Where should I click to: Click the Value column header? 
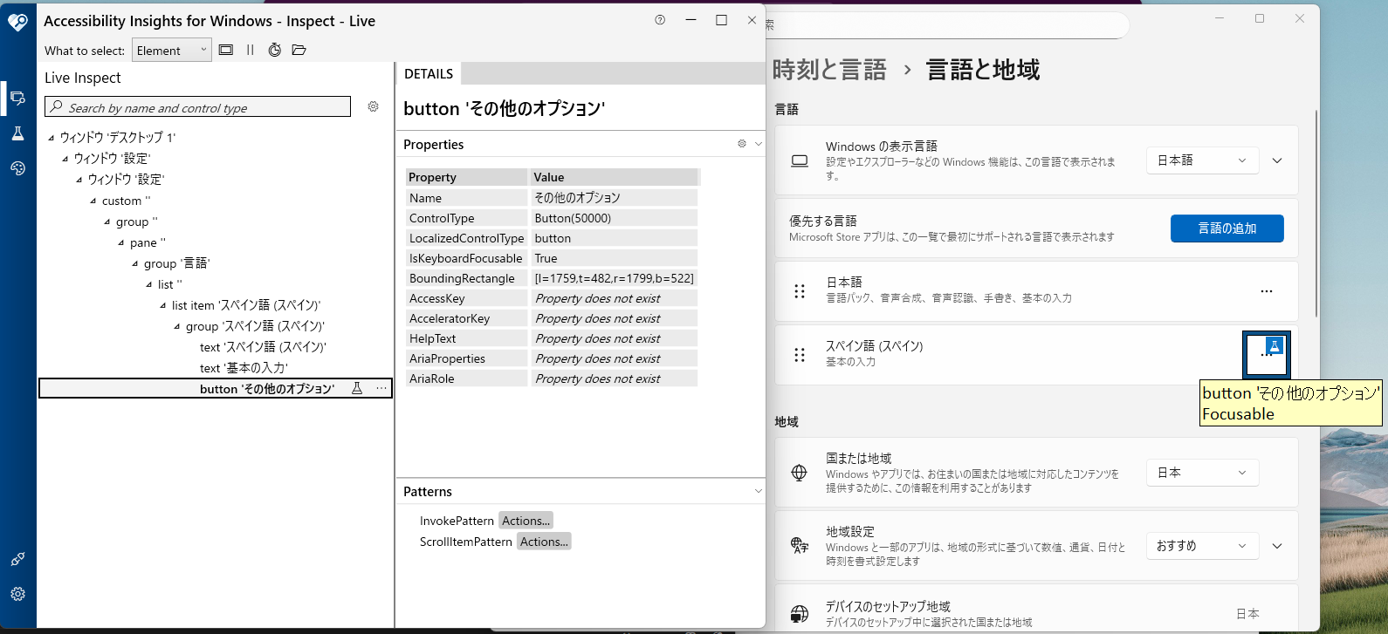(614, 177)
